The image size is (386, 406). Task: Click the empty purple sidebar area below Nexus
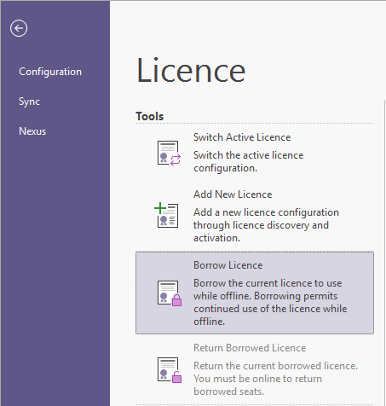tap(55, 270)
